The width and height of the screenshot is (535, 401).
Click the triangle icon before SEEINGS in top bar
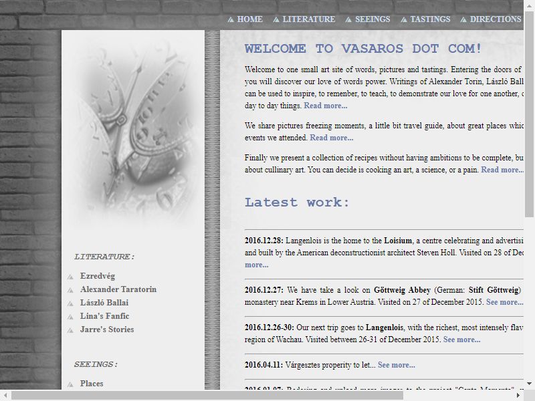348,20
